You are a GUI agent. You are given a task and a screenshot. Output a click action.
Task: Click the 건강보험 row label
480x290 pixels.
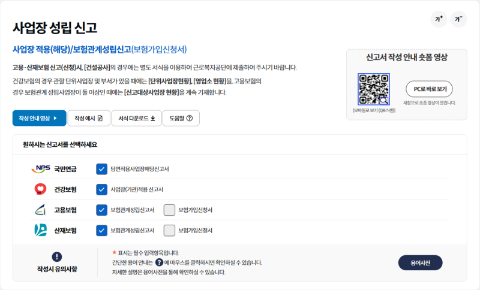(x=65, y=189)
